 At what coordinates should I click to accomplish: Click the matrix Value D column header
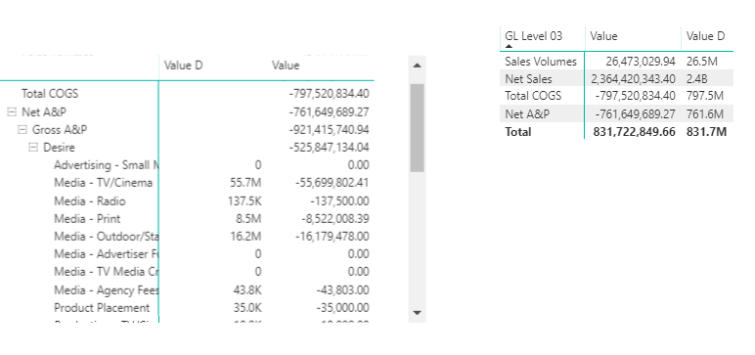(x=184, y=66)
